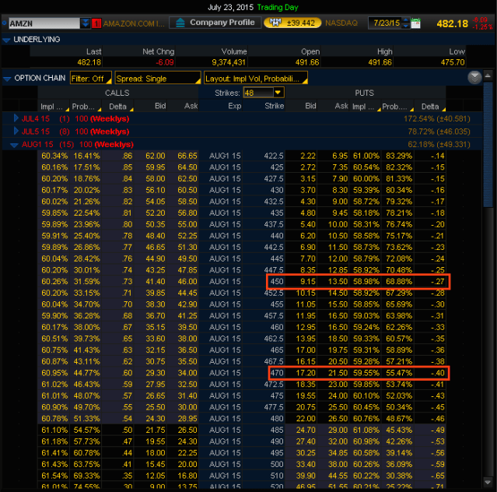The image size is (497, 492).
Task: Click the underlying Volume value 9,374,431
Action: tap(229, 62)
